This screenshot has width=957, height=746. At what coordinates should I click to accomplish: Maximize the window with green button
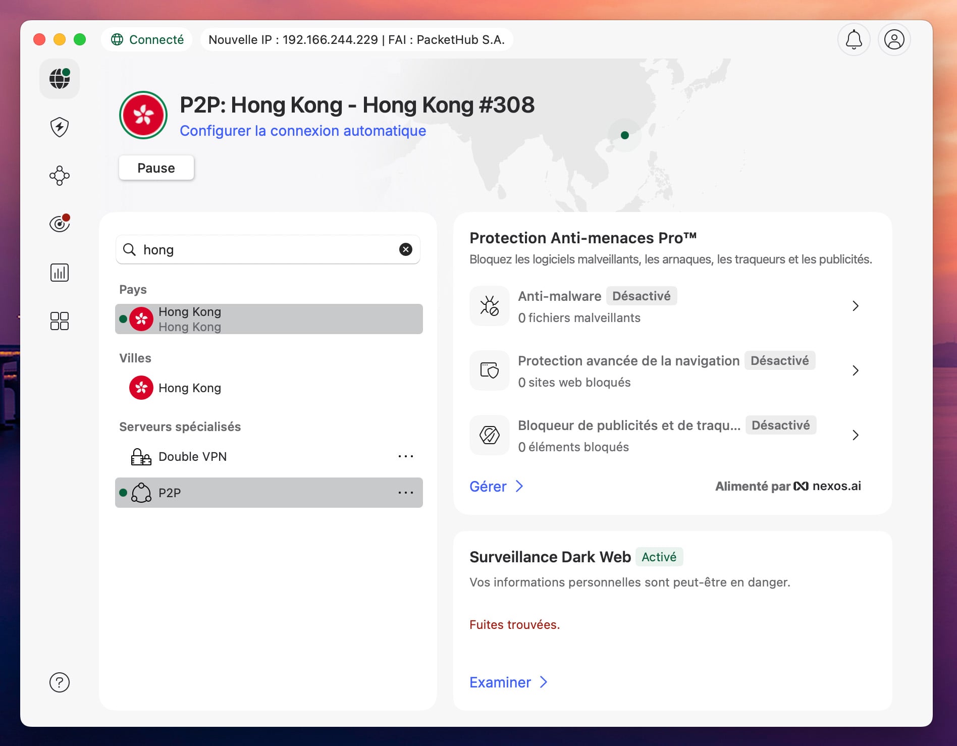[80, 39]
